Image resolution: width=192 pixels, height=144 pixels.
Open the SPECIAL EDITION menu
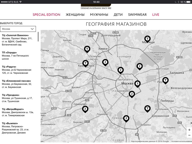46,15
